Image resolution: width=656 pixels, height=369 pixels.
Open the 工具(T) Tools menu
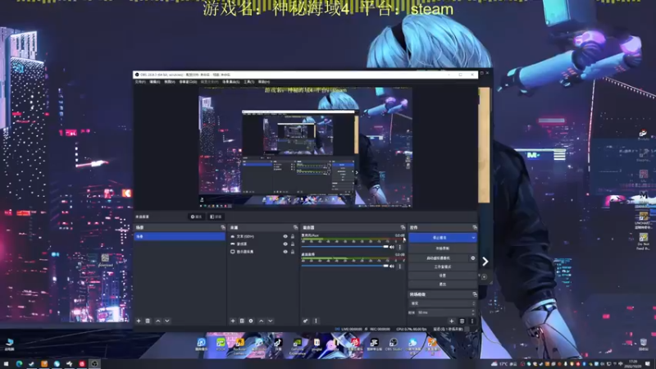click(249, 81)
